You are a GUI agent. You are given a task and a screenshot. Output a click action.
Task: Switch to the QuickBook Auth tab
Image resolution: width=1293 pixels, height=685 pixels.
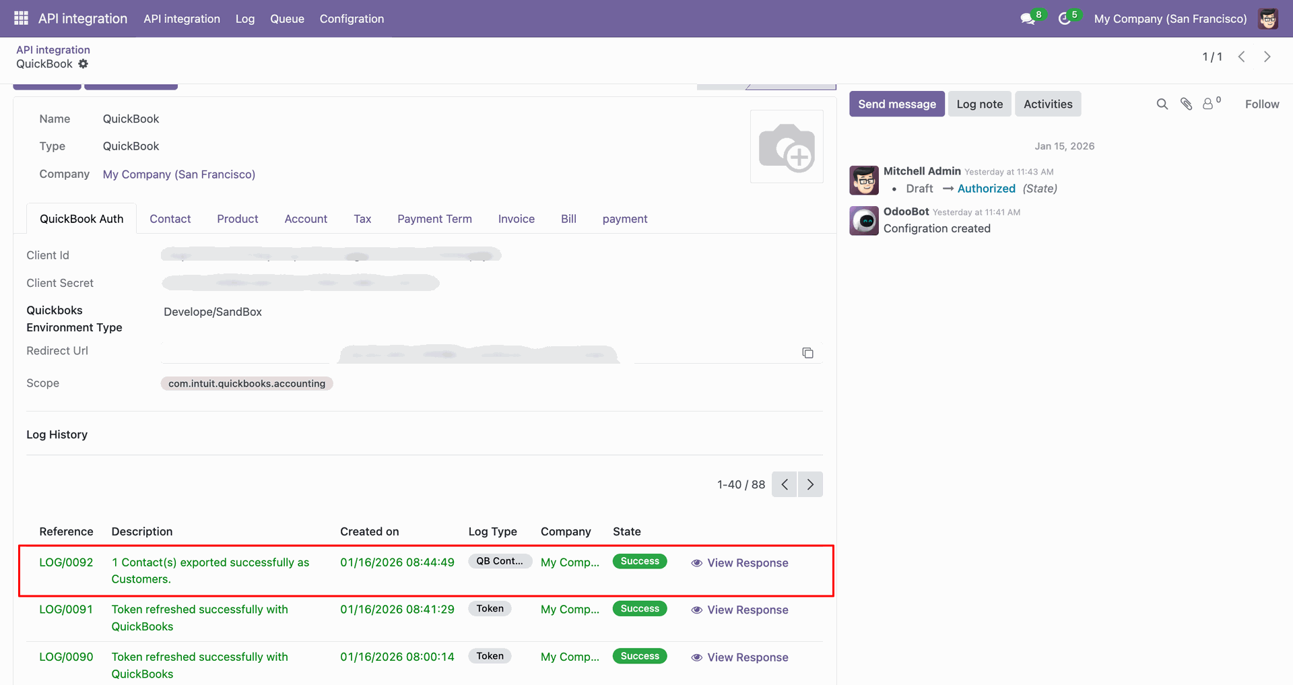click(81, 219)
